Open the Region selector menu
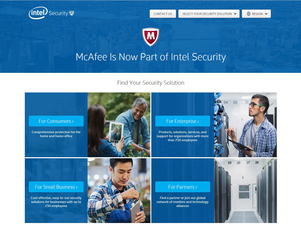Image resolution: width=301 pixels, height=225 pixels. tap(256, 14)
